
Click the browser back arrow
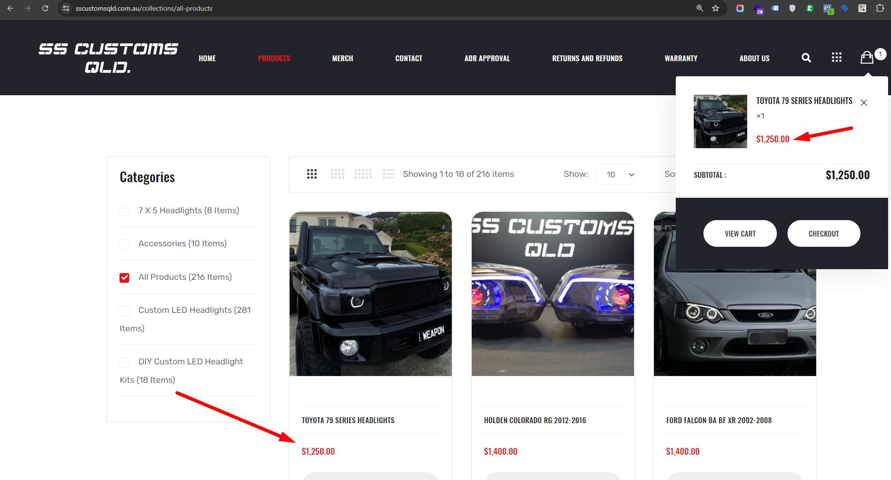click(10, 8)
